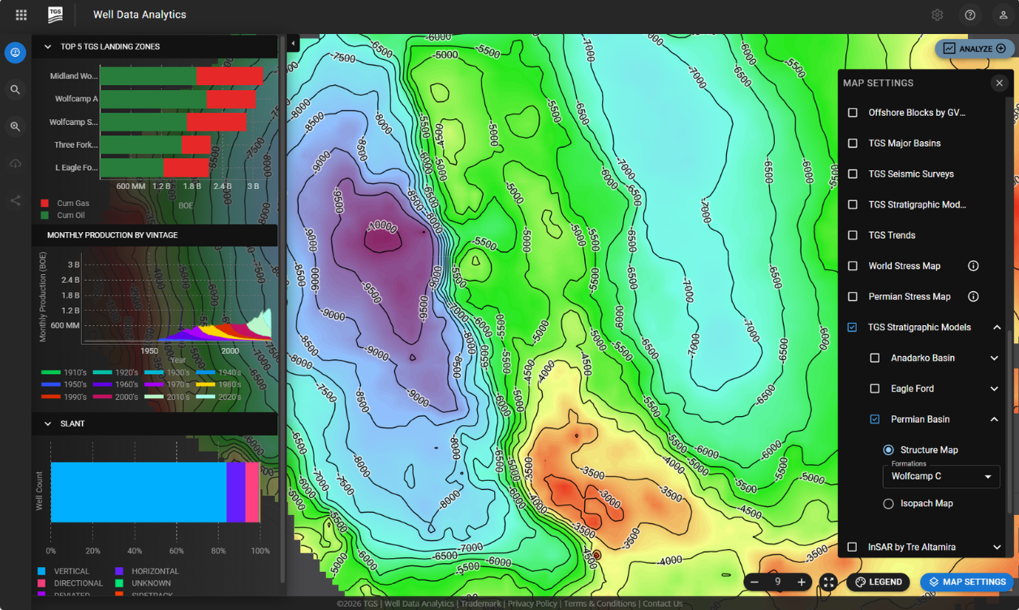Open the share options
This screenshot has width=1019, height=610.
15,200
